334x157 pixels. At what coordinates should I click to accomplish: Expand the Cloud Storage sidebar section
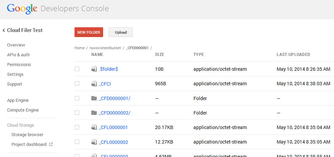pyautogui.click(x=21, y=125)
